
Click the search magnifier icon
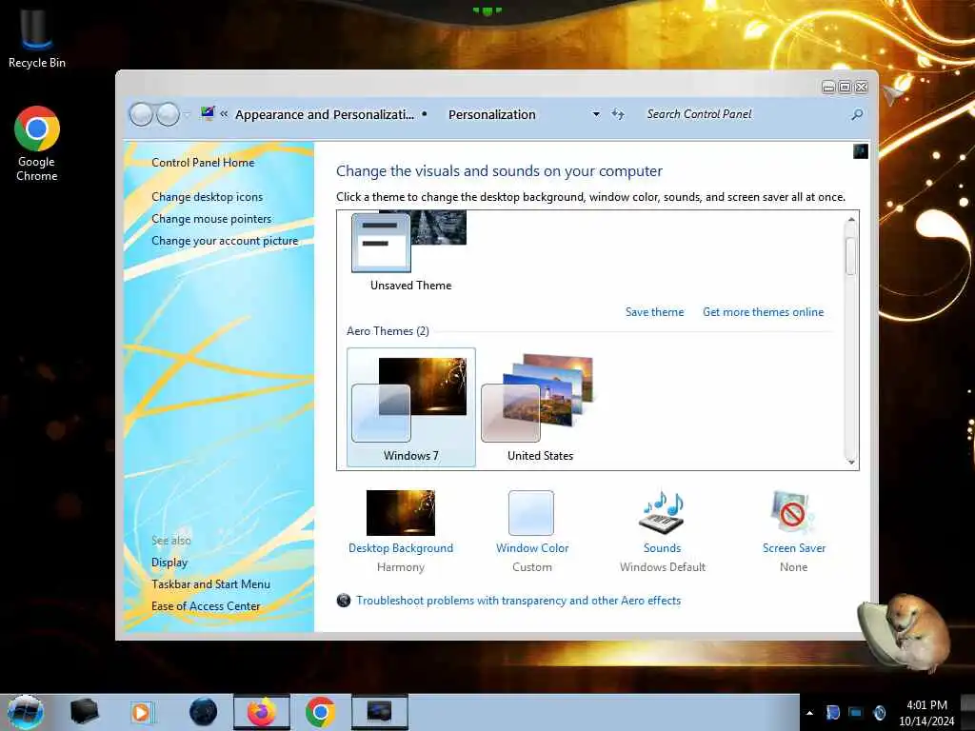(858, 114)
